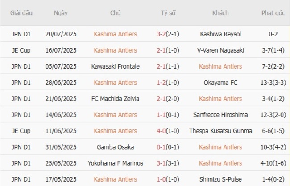Click the Tỷ số column header
This screenshot has height=186, width=290.
pyautogui.click(x=168, y=13)
